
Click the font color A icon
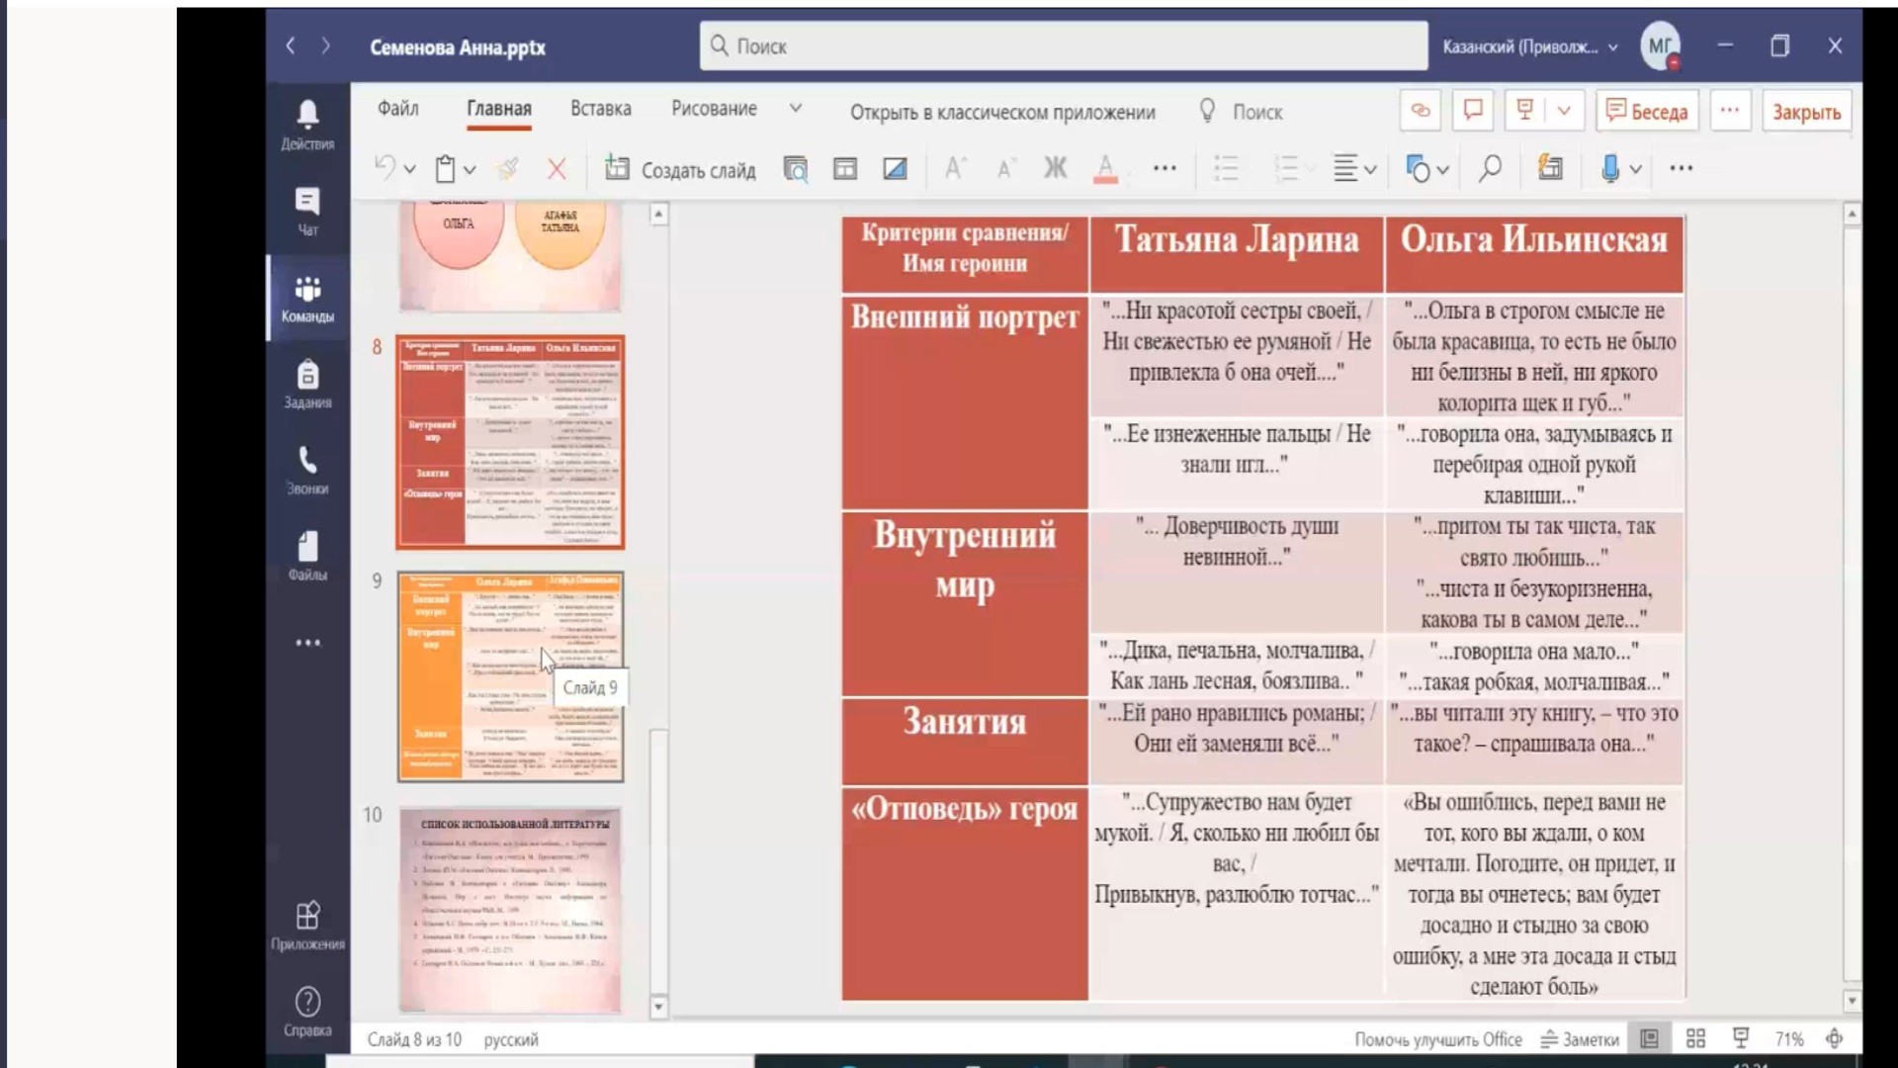click(x=1105, y=169)
